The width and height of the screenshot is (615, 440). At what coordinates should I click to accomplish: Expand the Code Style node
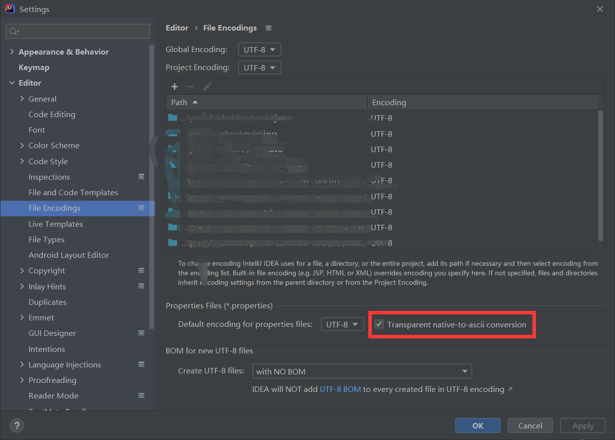[22, 161]
